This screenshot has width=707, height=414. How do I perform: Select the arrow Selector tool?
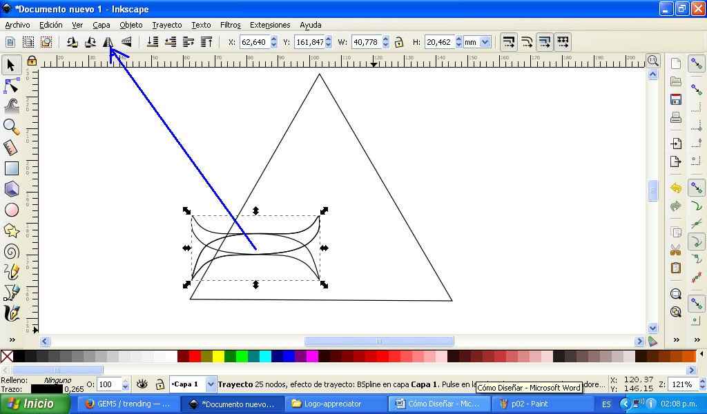(x=11, y=66)
